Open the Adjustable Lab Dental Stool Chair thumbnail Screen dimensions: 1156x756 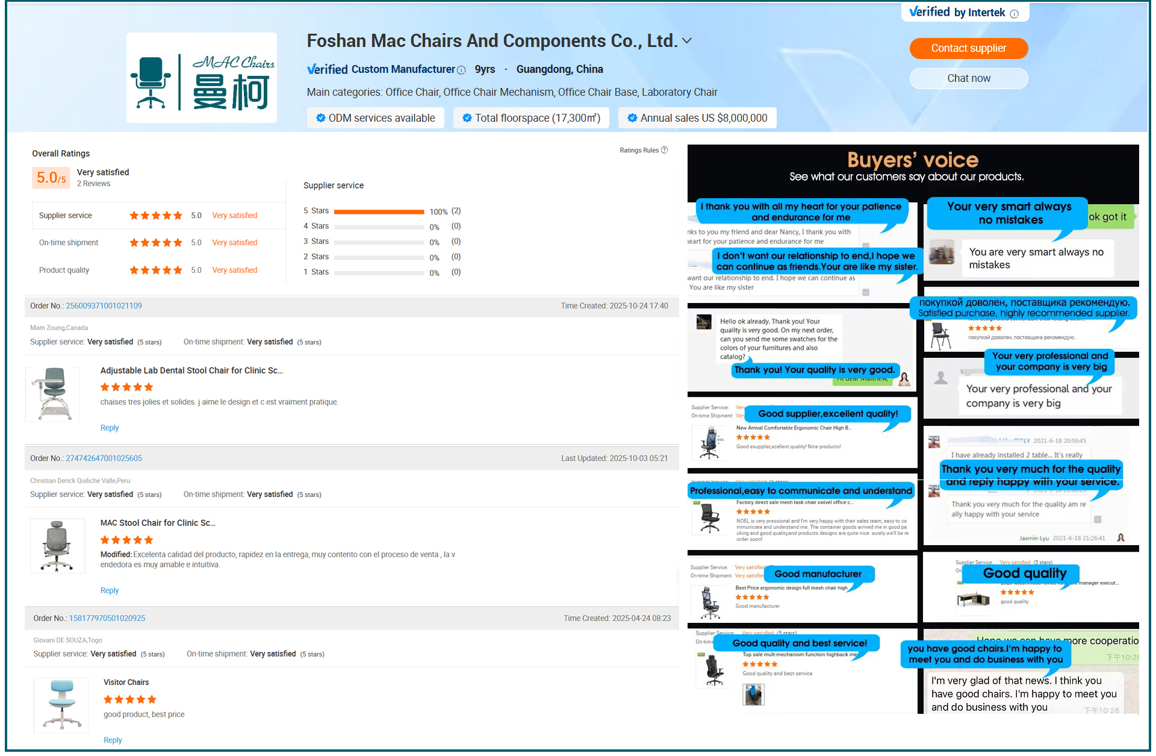pyautogui.click(x=52, y=394)
